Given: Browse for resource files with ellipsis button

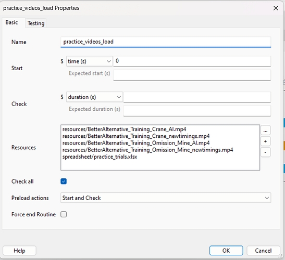Looking at the screenshot, I should 265,131.
